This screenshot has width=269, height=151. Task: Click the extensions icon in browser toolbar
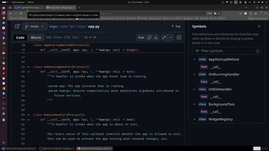pos(251,13)
